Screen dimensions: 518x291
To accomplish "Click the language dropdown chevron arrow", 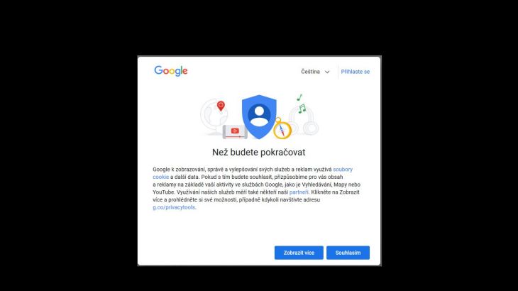I will click(327, 72).
